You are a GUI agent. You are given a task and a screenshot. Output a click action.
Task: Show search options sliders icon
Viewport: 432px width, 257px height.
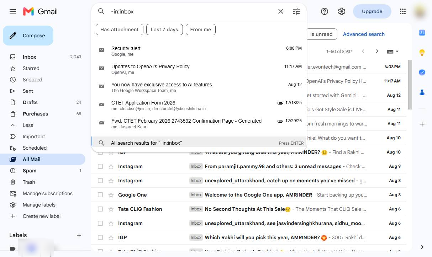pos(296,11)
